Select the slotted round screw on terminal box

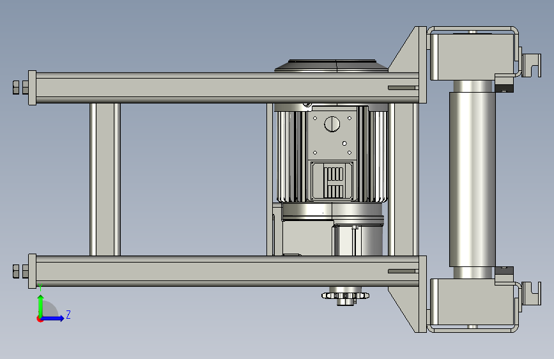pos(332,124)
